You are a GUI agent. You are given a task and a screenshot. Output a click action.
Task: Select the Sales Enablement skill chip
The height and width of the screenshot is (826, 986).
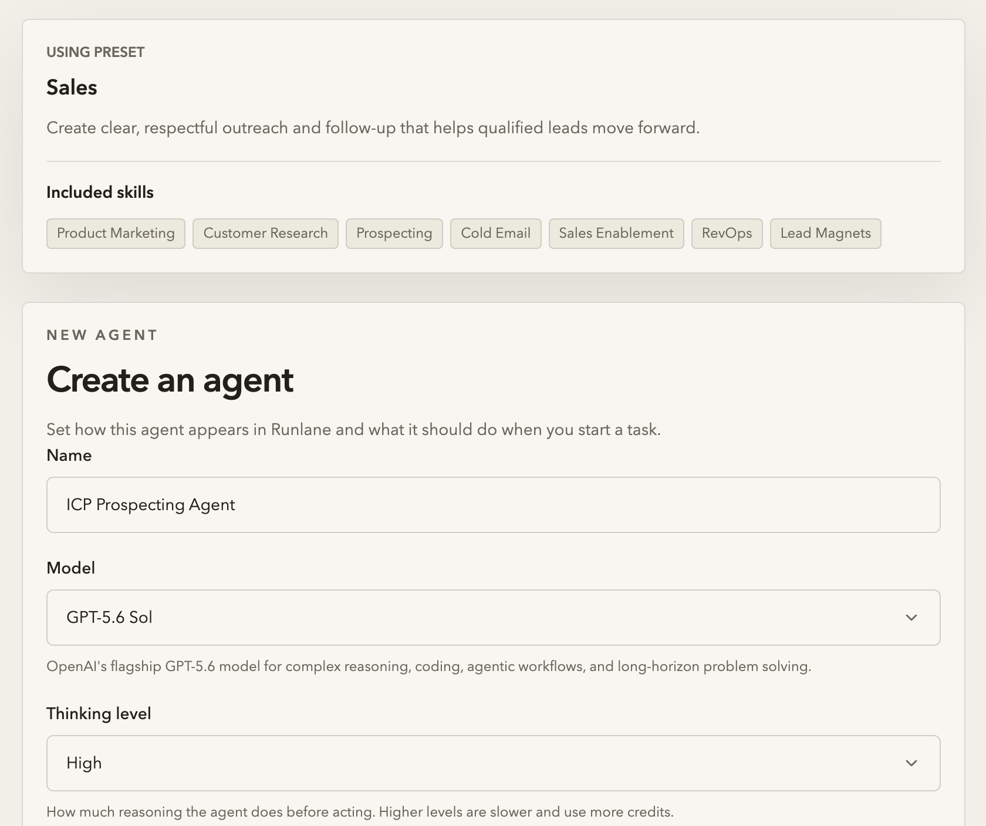tap(616, 234)
